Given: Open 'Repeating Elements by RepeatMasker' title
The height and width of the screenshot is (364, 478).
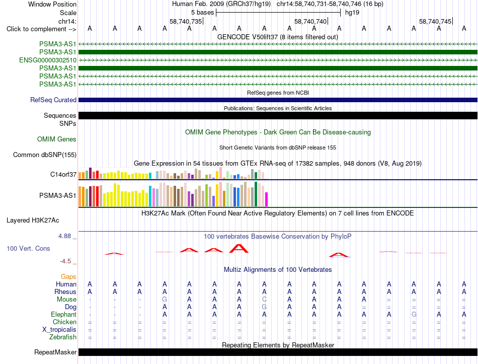Looking at the screenshot, I should coord(278,345).
